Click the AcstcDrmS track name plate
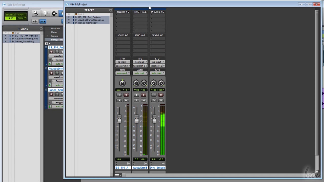324x182 pixels. pos(140,168)
